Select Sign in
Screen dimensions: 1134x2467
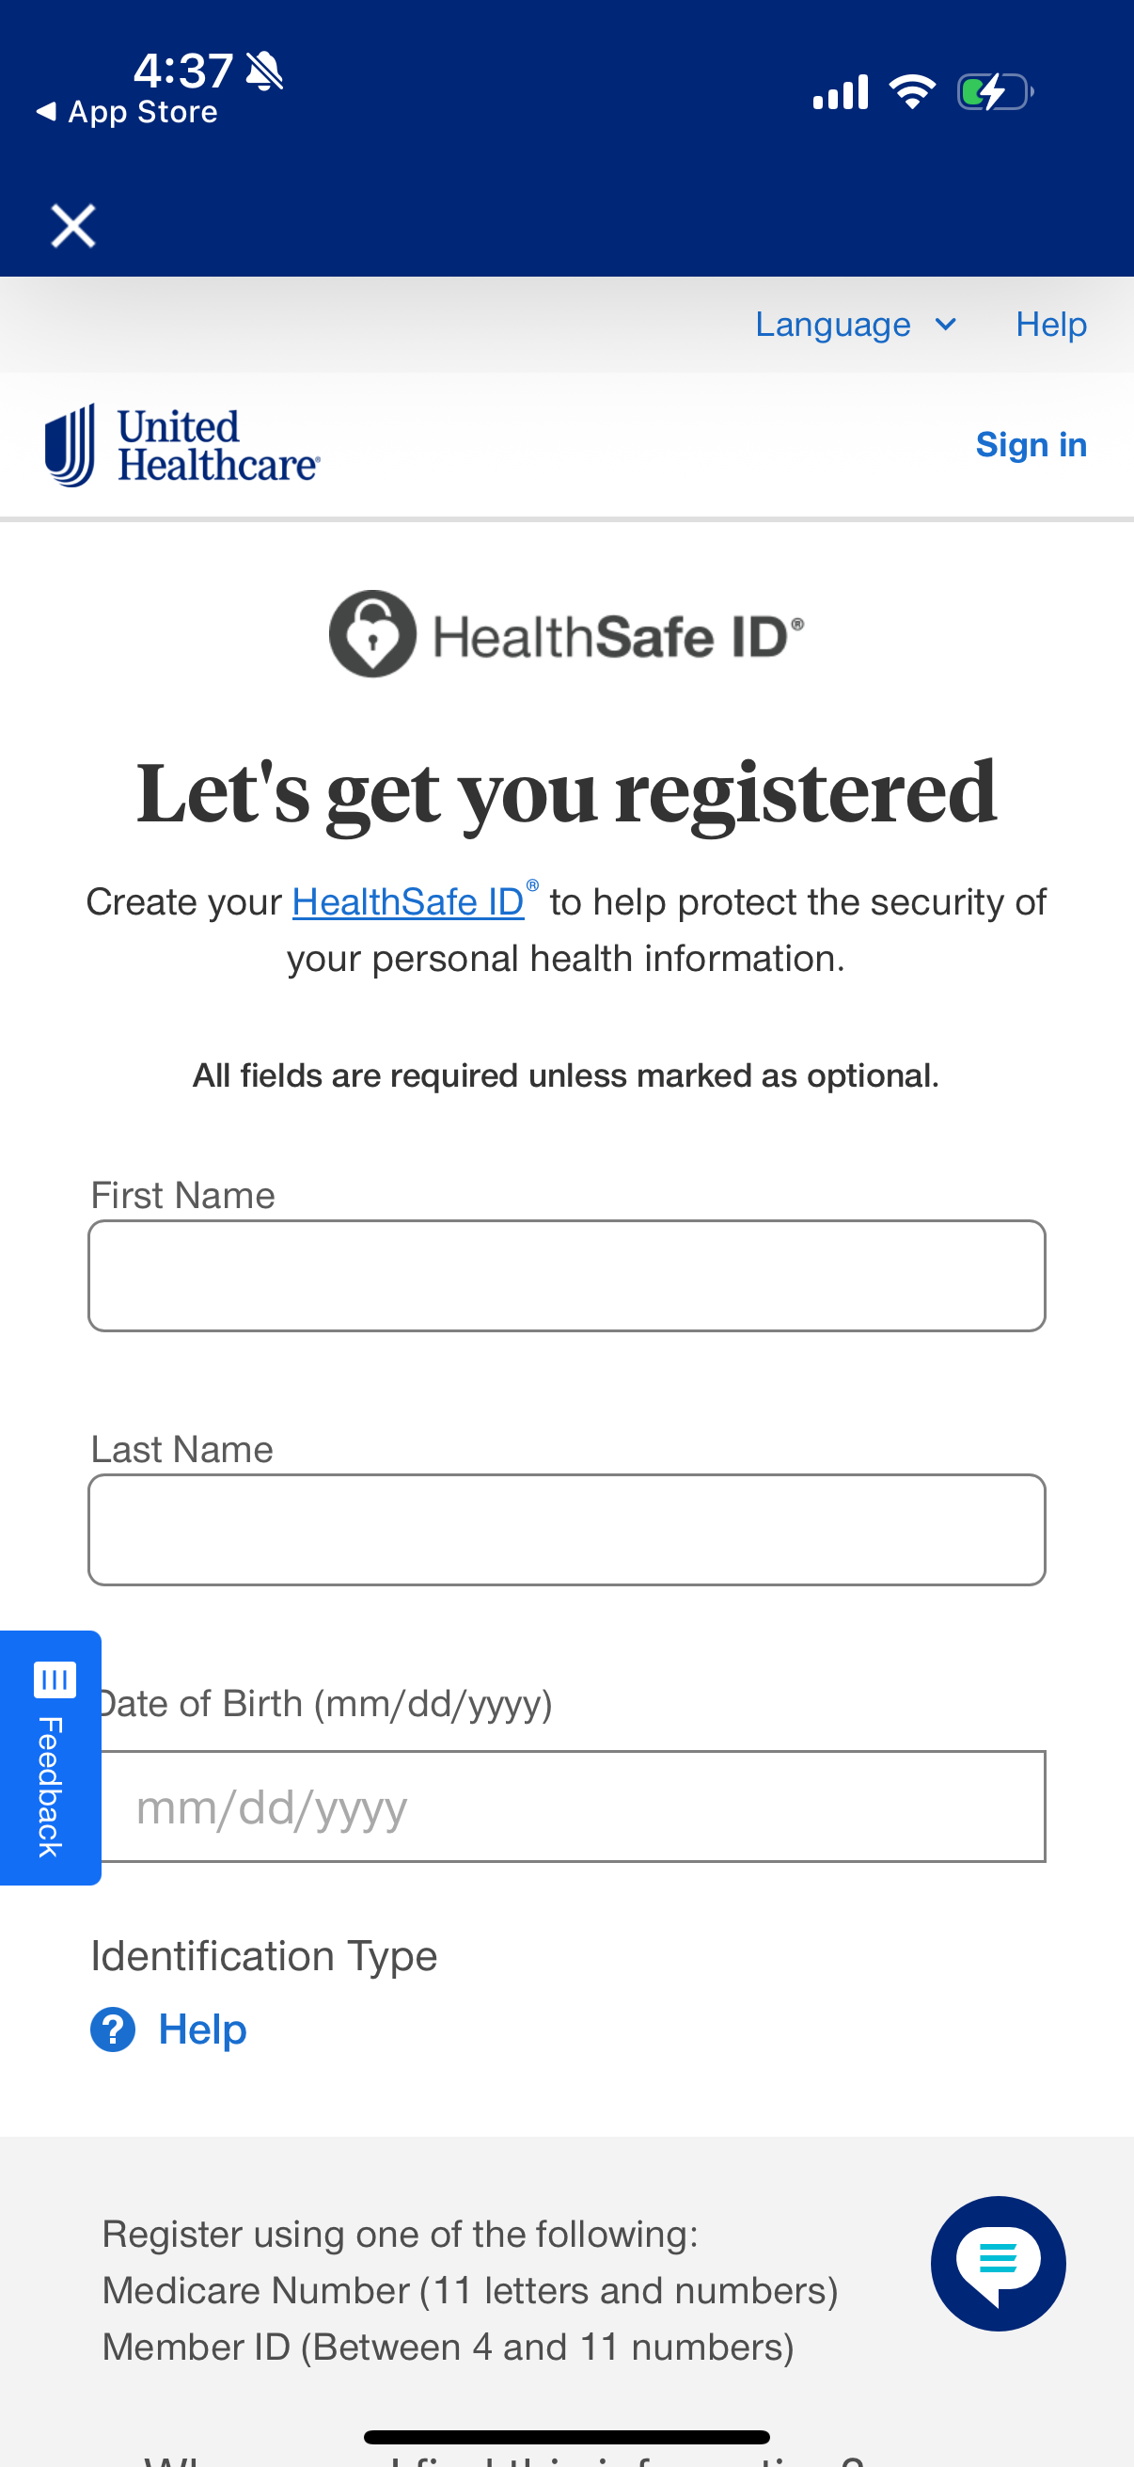(1031, 443)
